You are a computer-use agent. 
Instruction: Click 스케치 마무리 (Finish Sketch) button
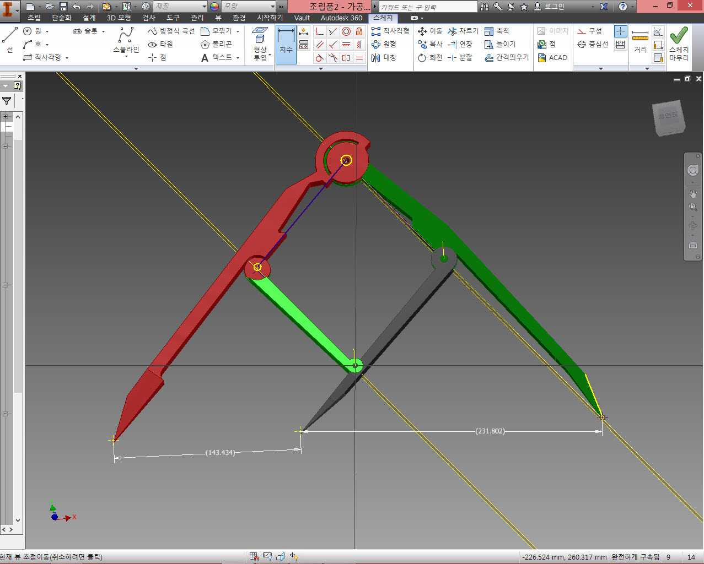coord(679,44)
